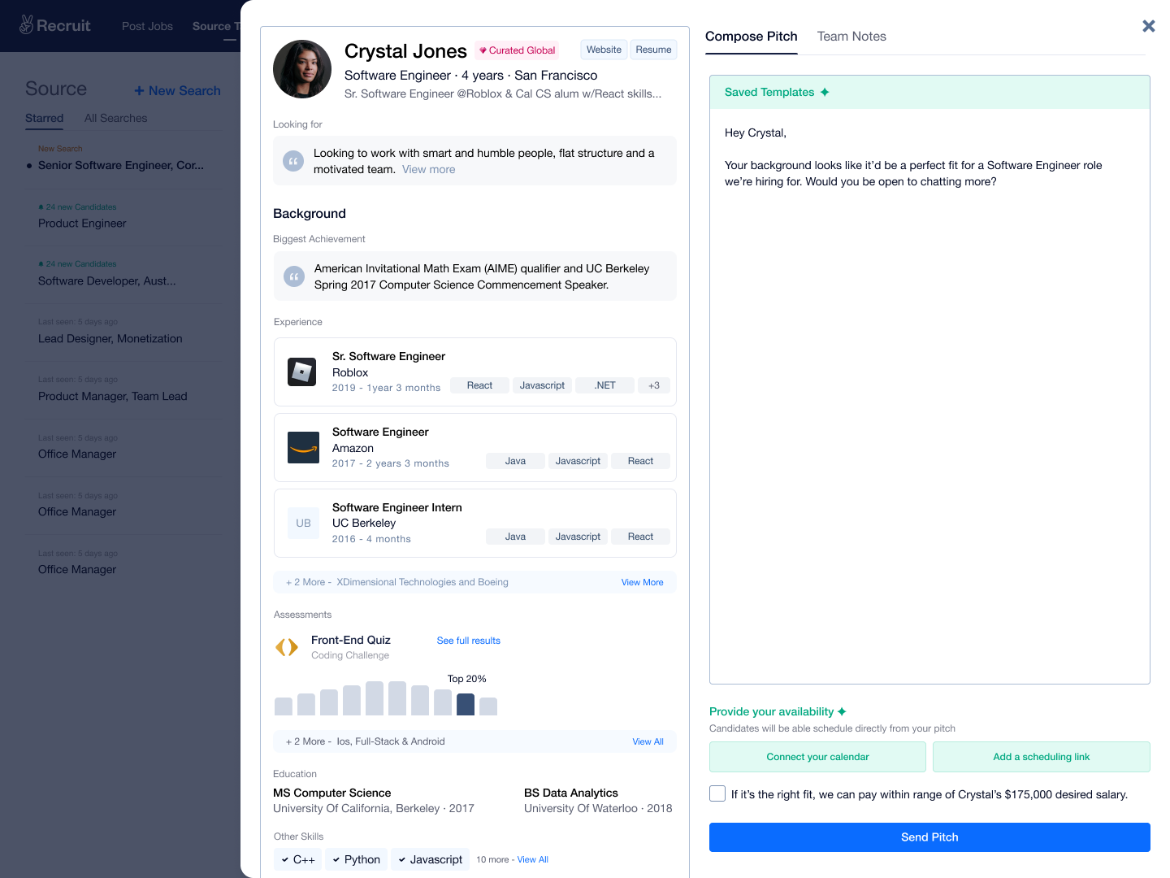This screenshot has width=1170, height=878.
Task: Show all assessments via View All
Action: [648, 741]
